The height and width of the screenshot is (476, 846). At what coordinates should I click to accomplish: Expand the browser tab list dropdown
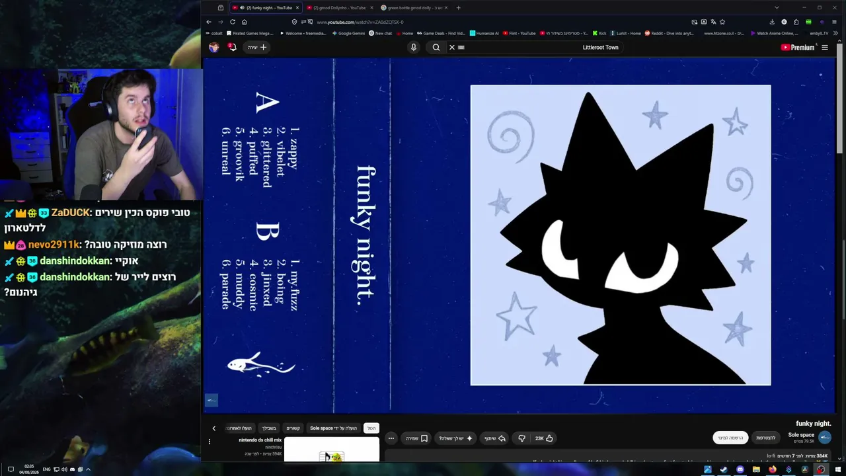776,8
